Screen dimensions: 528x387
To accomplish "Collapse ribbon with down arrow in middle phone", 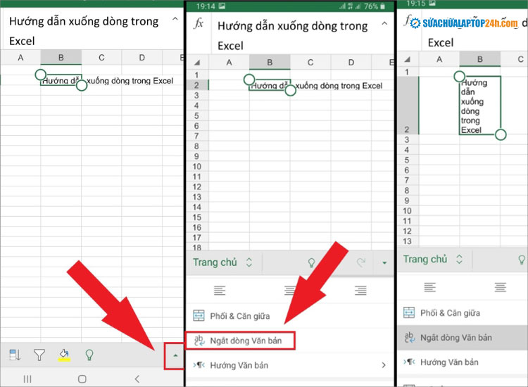I will (x=384, y=263).
